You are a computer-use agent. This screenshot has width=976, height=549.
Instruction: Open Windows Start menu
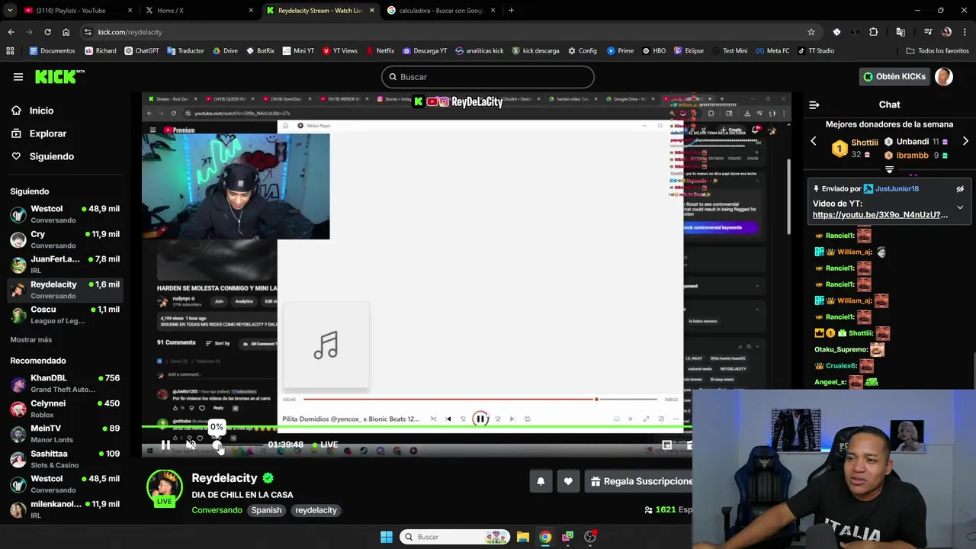[387, 537]
